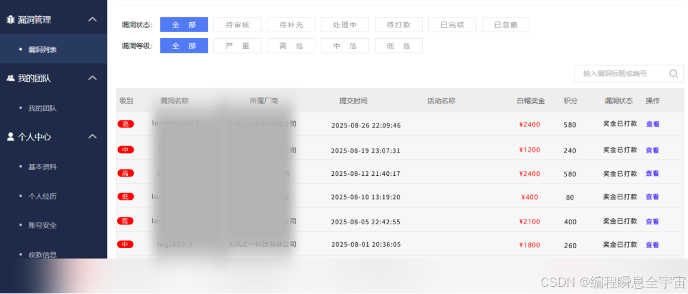688x294 pixels.
Task: Click the 高 badge in the 2025-08-26 row
Action: pos(125,125)
